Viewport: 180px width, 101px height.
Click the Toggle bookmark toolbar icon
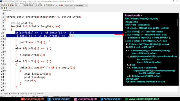pyautogui.click(x=41, y=5)
